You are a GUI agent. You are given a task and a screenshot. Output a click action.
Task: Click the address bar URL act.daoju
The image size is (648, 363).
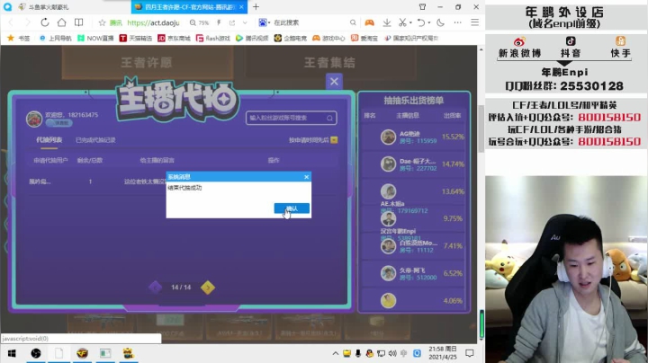click(153, 22)
